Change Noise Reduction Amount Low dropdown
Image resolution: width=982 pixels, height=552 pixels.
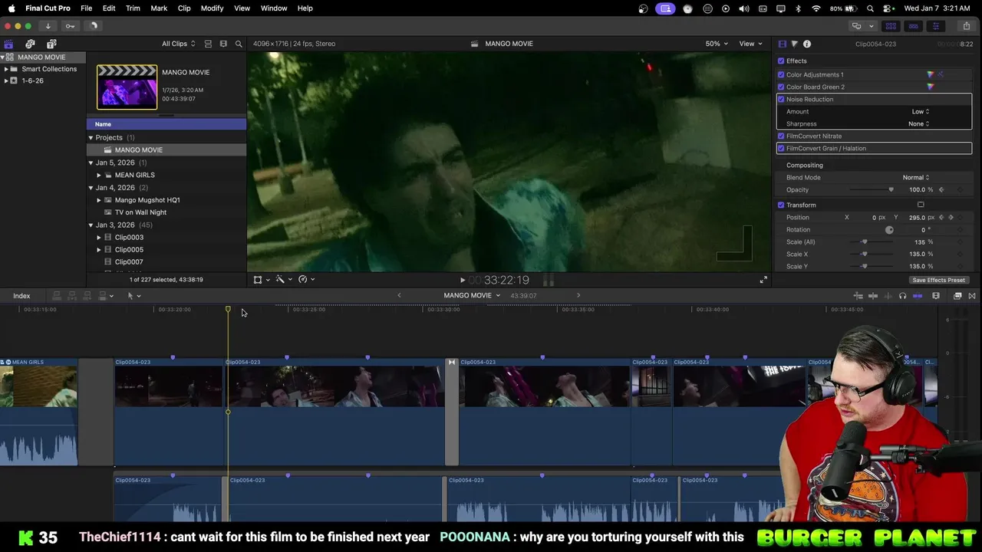click(920, 112)
